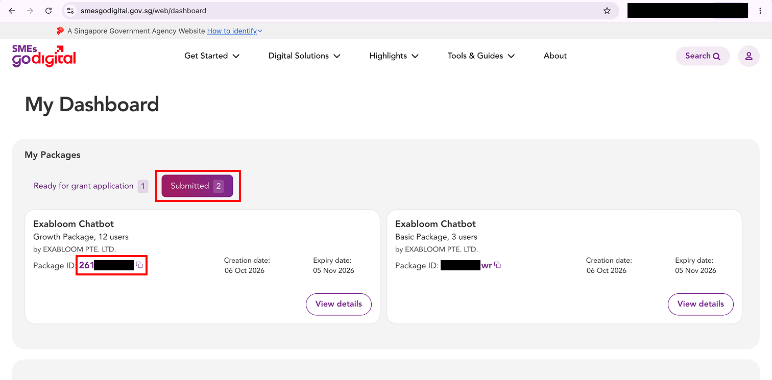
Task: Open the Highlights dropdown
Action: [394, 56]
